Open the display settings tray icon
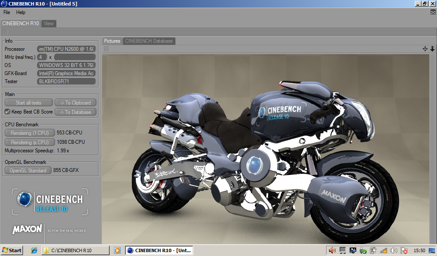Viewport: 437px width, 256px height. 353,250
